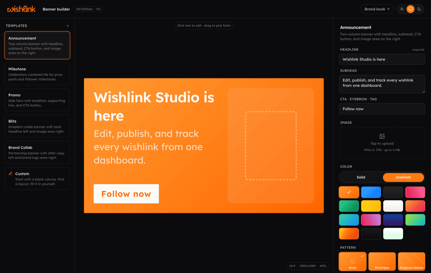Viewport: 431px width, 273px height.
Task: Click the templates count 6
Action: (68, 26)
